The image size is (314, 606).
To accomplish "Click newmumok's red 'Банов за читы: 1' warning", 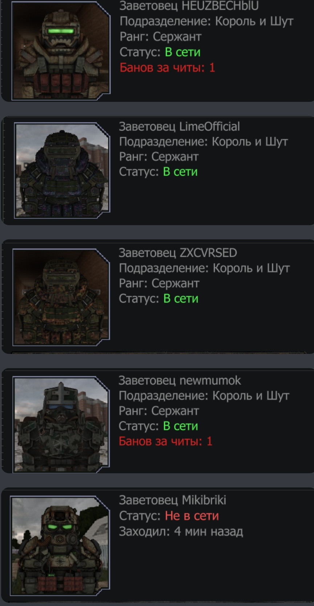I will (166, 441).
